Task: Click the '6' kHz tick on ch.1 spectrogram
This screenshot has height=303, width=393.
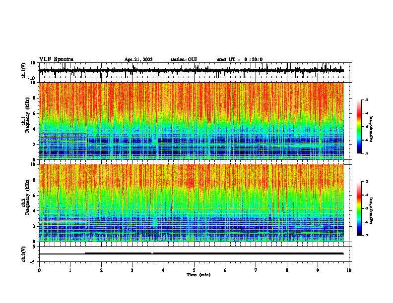Action: point(35,114)
